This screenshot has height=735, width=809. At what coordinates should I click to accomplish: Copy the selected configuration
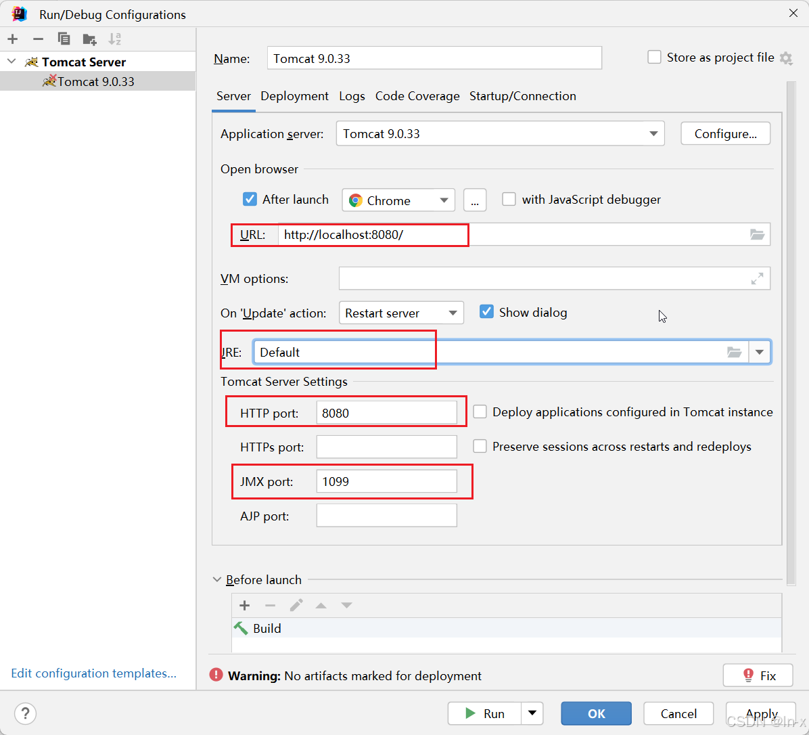point(64,39)
